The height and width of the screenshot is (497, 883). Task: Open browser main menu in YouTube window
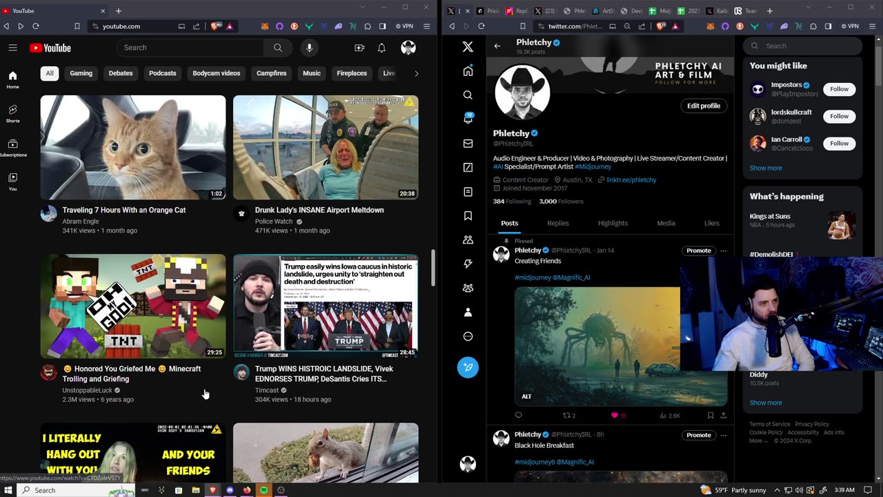(x=428, y=26)
